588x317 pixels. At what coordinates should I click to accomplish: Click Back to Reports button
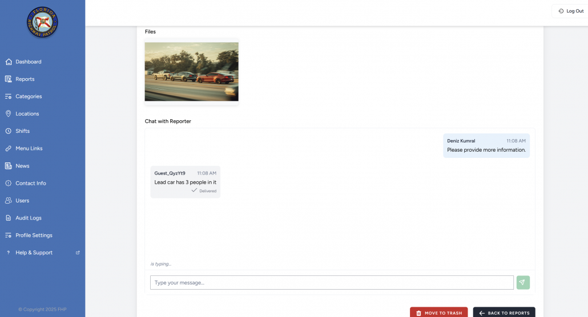click(x=504, y=313)
